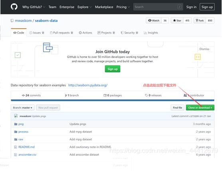Open 'Add mpg dataset' commit for process
Screen dimensions: 222x171
[x=81, y=132]
